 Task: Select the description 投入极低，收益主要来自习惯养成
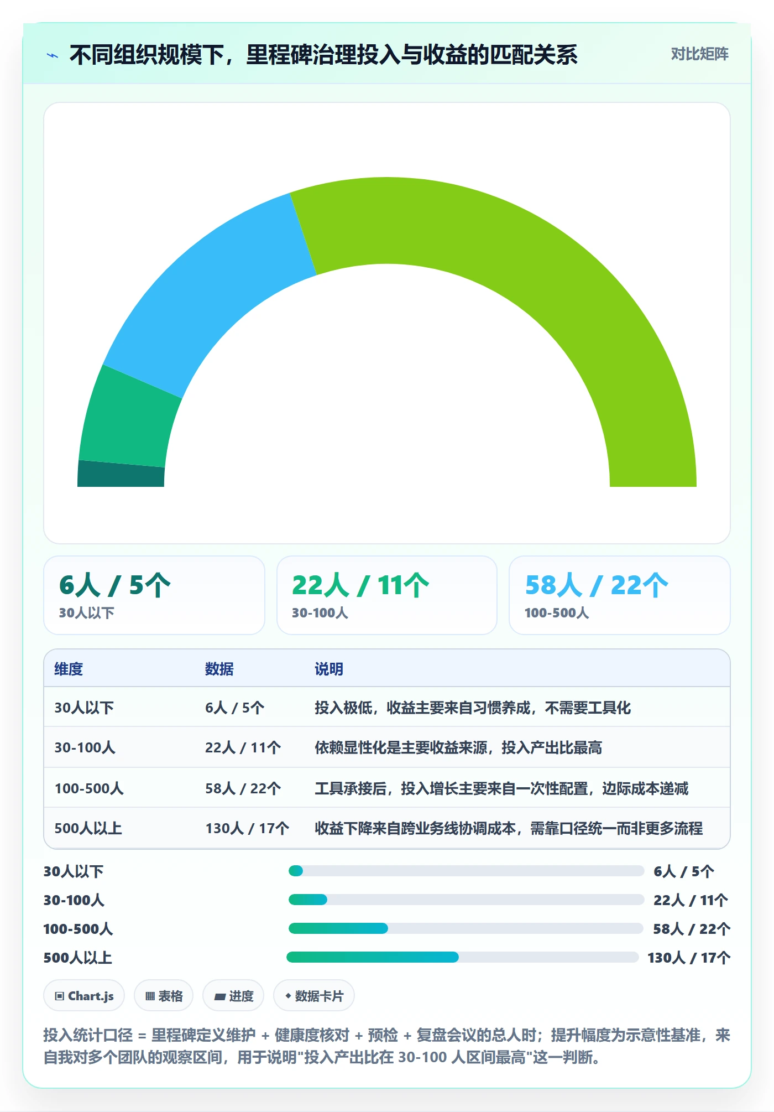coord(473,708)
